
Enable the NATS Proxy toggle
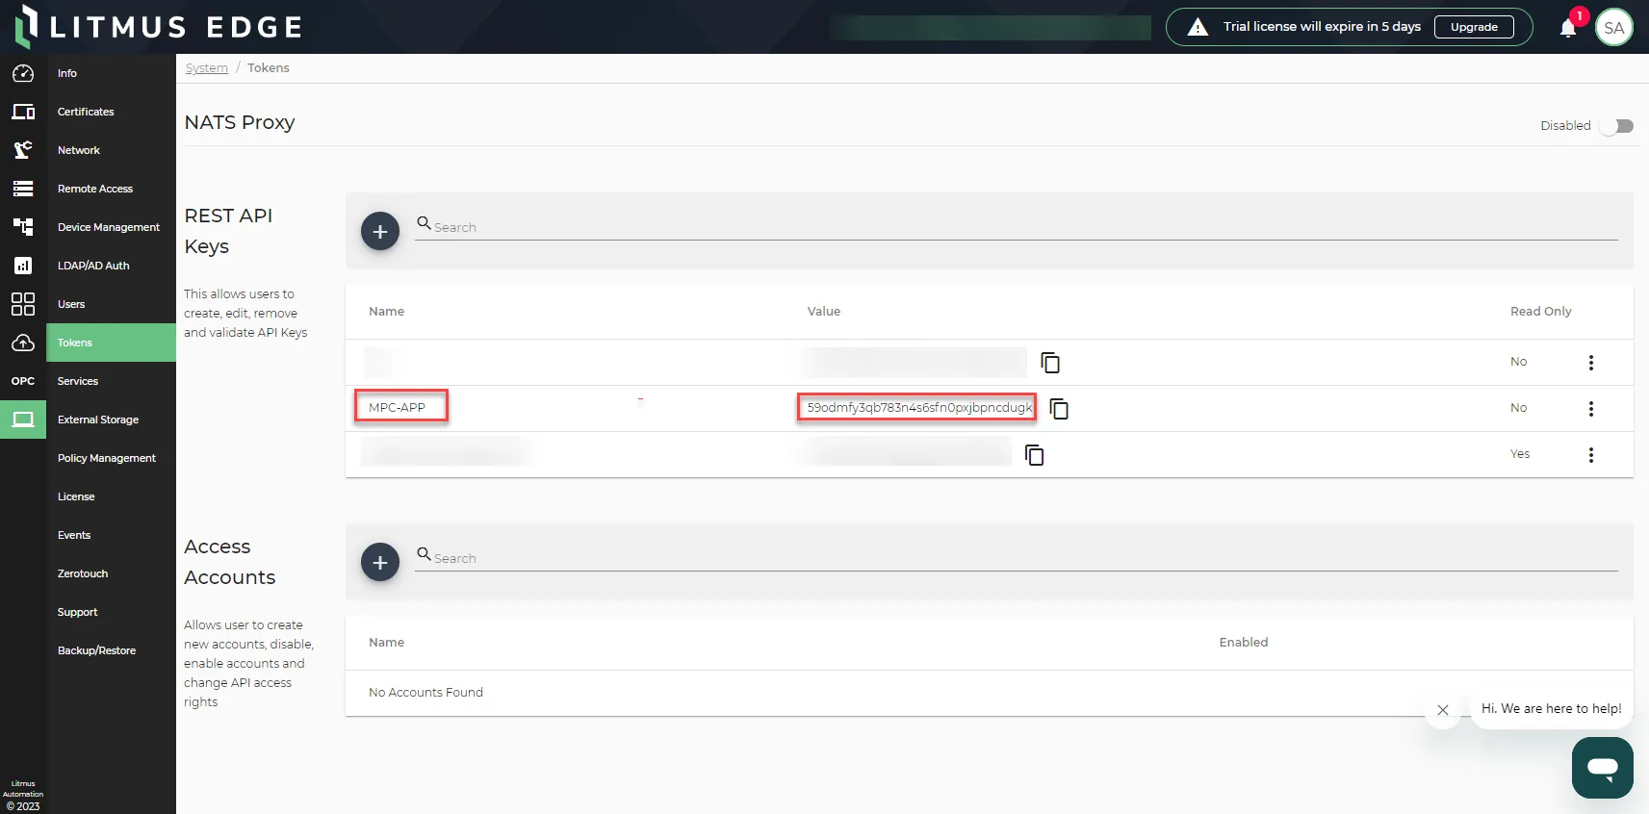pyautogui.click(x=1618, y=126)
